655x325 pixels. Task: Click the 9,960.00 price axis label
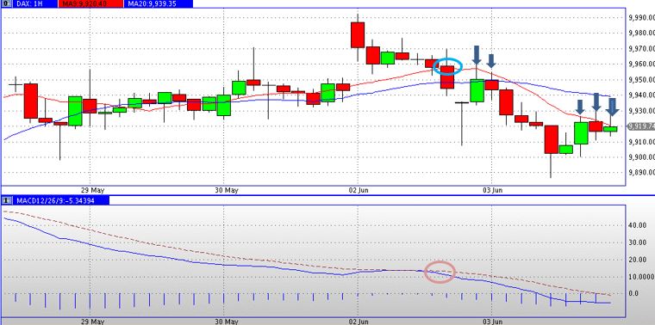point(641,64)
